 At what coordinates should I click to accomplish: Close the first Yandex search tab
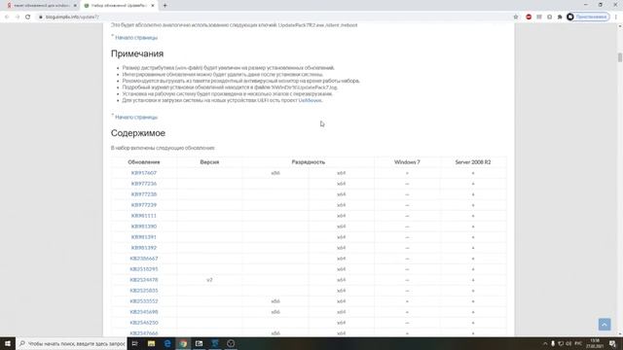tap(75, 6)
